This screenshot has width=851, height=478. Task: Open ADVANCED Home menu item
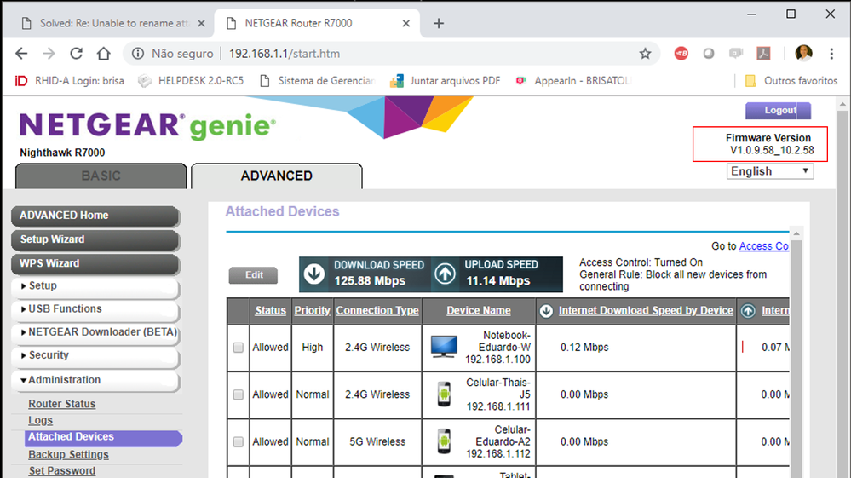[x=95, y=216]
